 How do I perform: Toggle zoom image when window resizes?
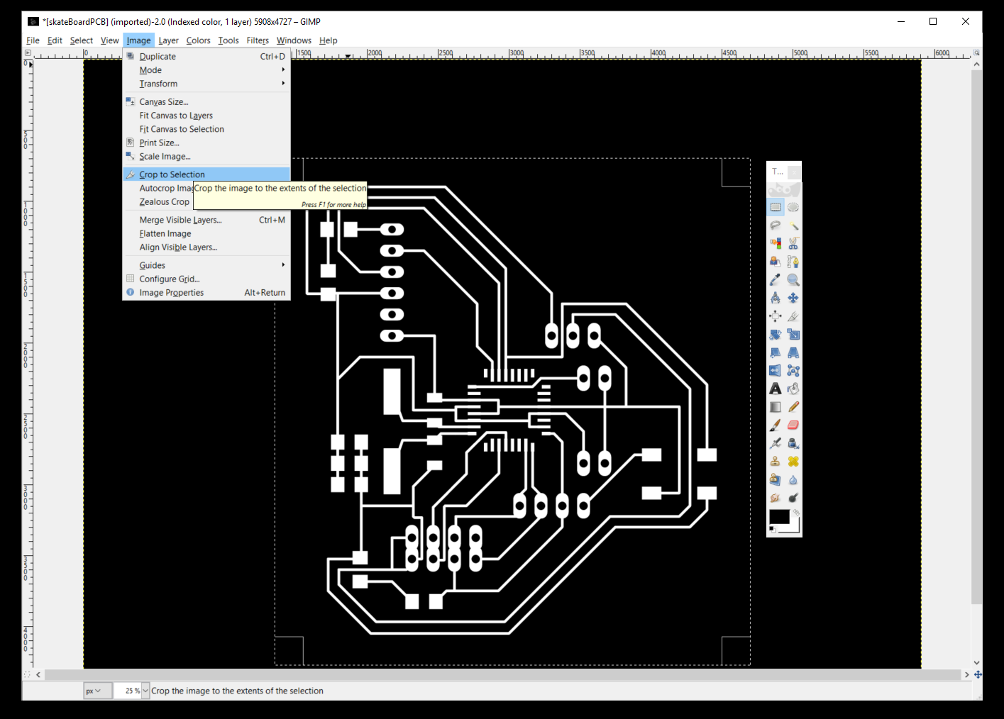[977, 53]
